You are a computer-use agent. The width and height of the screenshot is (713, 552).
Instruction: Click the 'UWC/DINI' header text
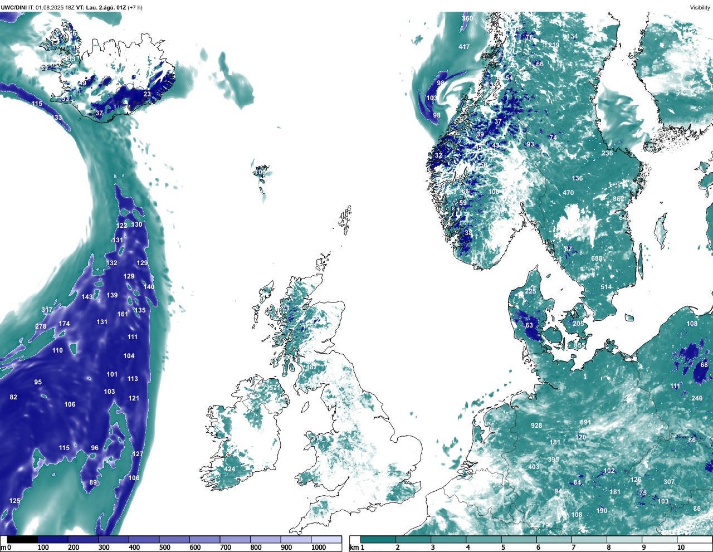14,7
